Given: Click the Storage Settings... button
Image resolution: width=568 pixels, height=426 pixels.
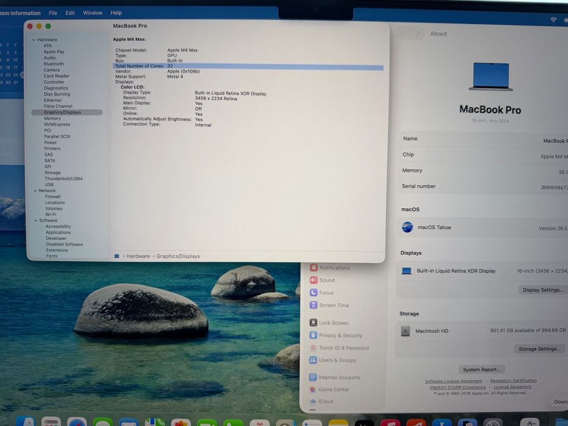Looking at the screenshot, I should tap(539, 349).
